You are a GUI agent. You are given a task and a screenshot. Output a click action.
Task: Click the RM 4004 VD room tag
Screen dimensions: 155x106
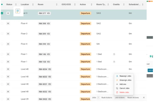pyautogui.click(x=45, y=69)
